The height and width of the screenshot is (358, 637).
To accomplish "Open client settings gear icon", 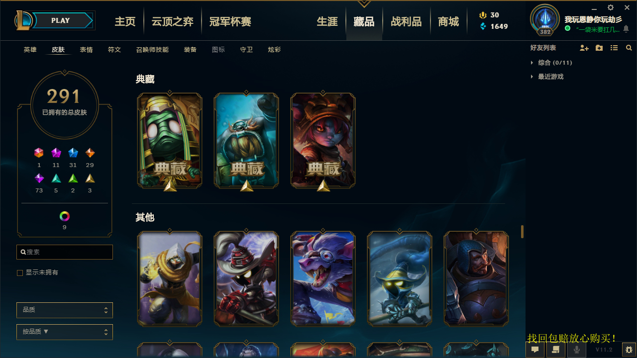I will [611, 7].
